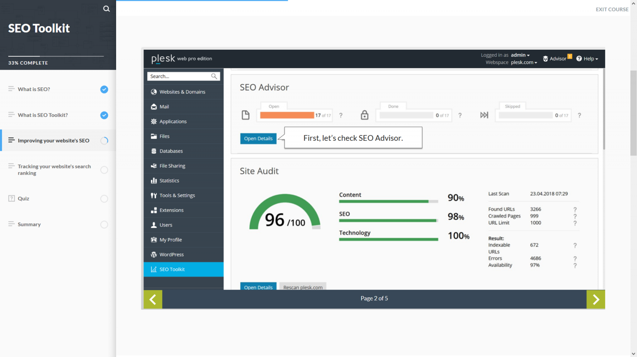Click the Applications gear icon
The width and height of the screenshot is (637, 357).
coord(154,121)
